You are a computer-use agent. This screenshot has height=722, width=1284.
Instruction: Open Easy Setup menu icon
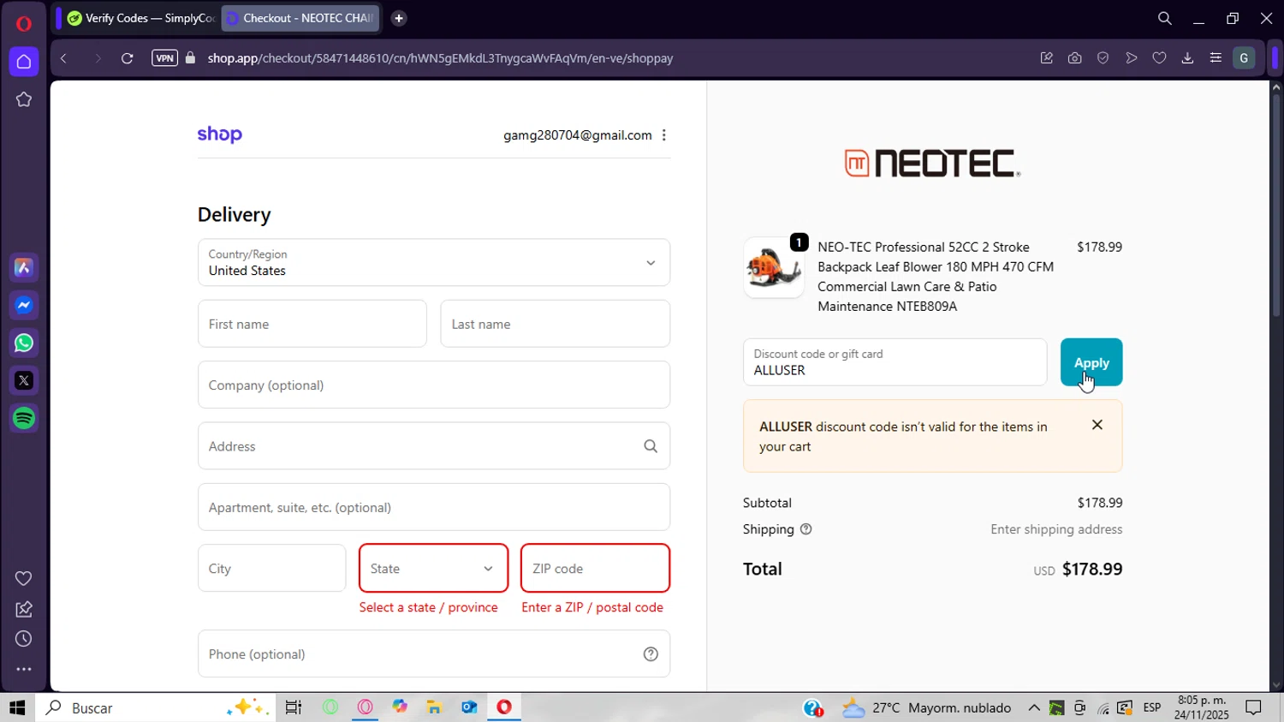[1216, 58]
